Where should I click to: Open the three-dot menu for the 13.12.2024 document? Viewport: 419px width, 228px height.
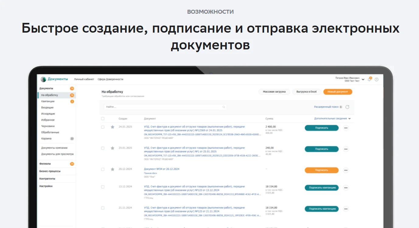tap(346, 188)
